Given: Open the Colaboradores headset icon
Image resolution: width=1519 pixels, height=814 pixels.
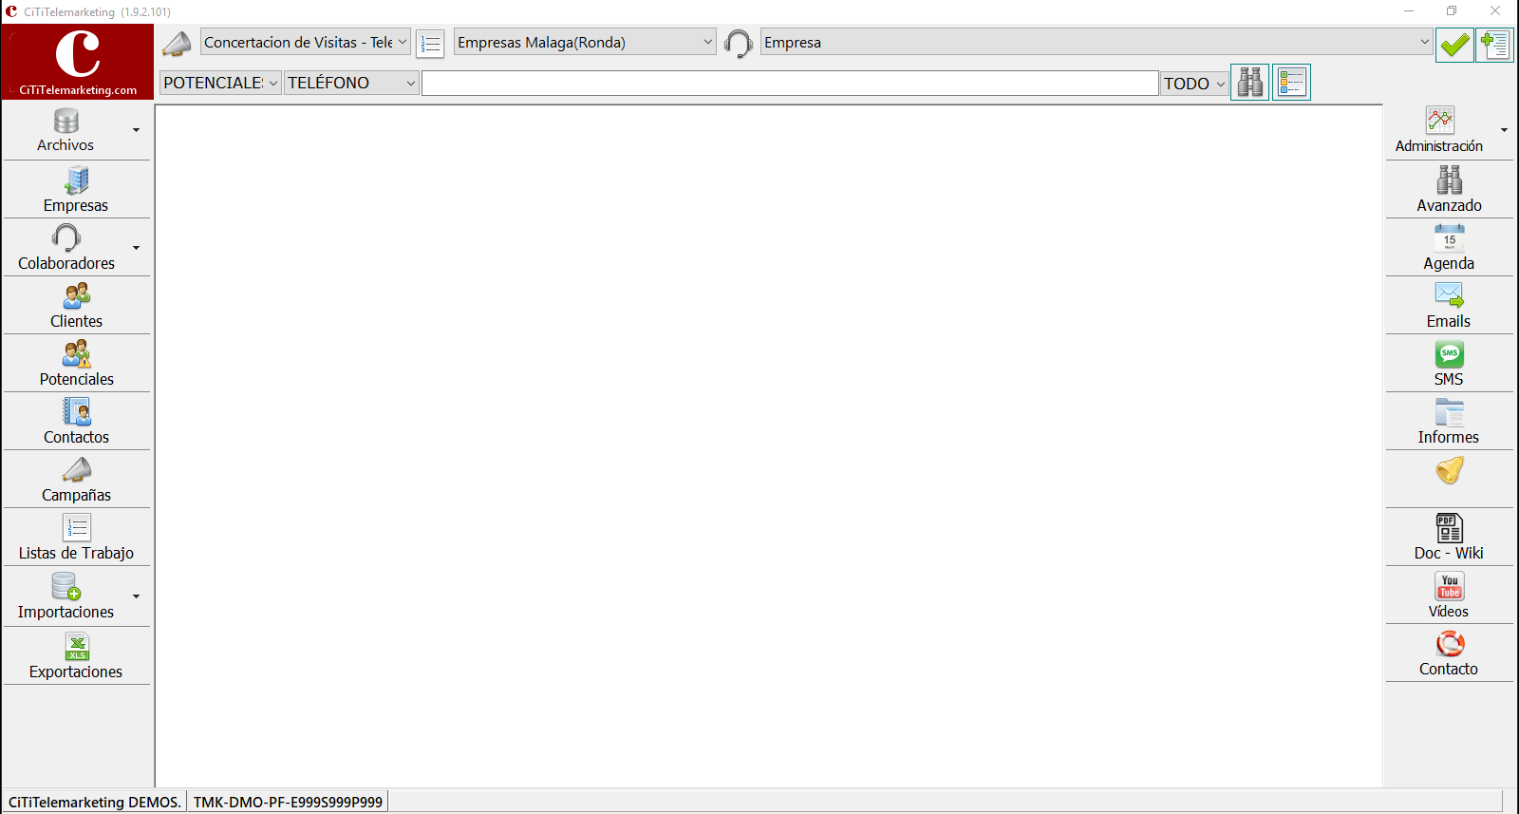Looking at the screenshot, I should click(66, 237).
